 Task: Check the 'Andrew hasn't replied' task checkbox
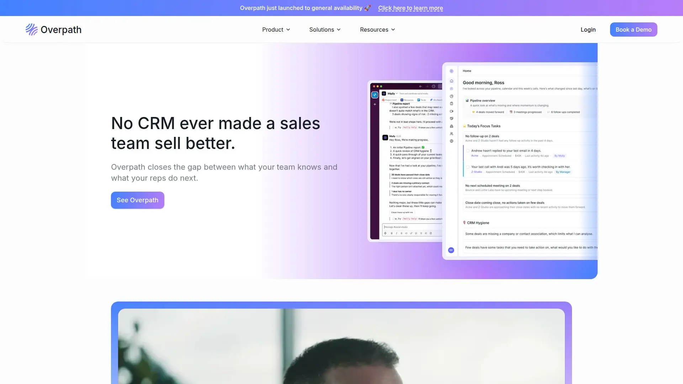coord(468,151)
